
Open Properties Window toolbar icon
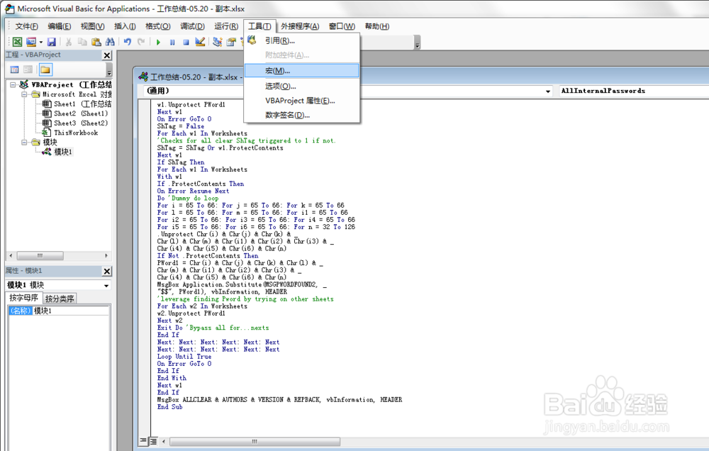pyautogui.click(x=231, y=42)
